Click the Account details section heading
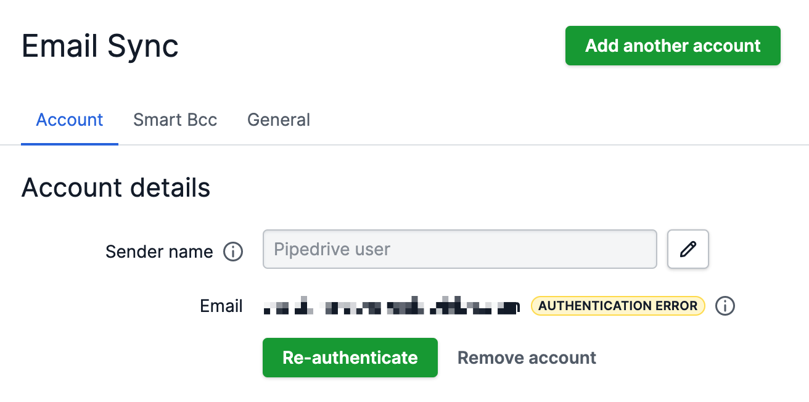This screenshot has width=809, height=402. click(115, 188)
